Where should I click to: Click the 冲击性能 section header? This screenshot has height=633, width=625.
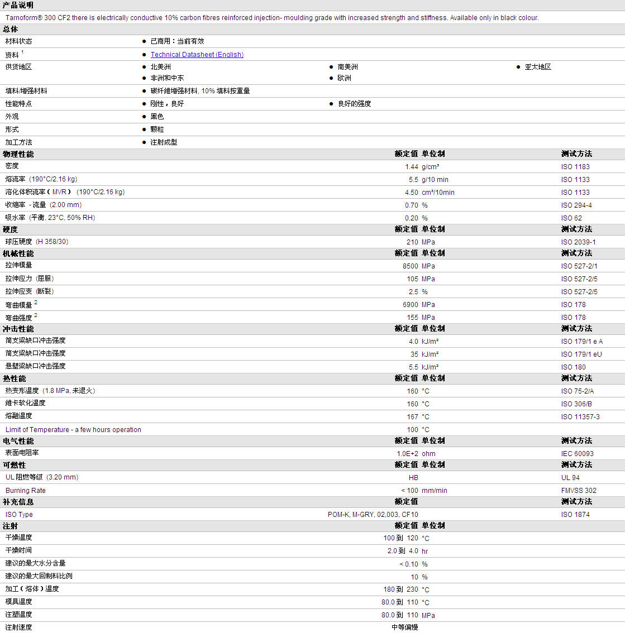[x=18, y=329]
